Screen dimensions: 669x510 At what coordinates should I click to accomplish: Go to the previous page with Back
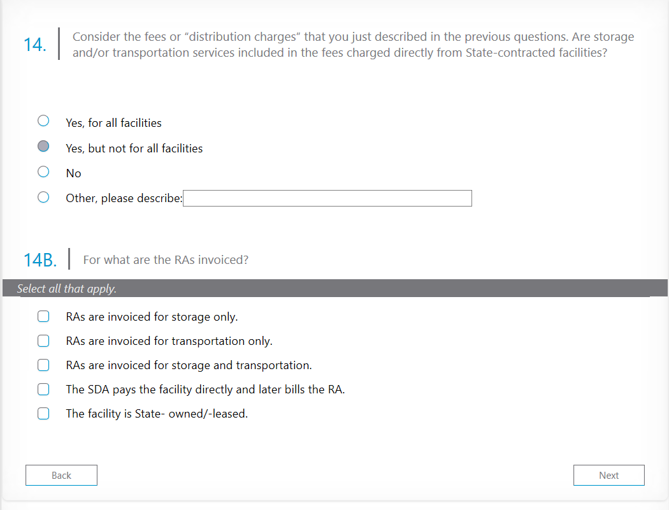point(61,475)
